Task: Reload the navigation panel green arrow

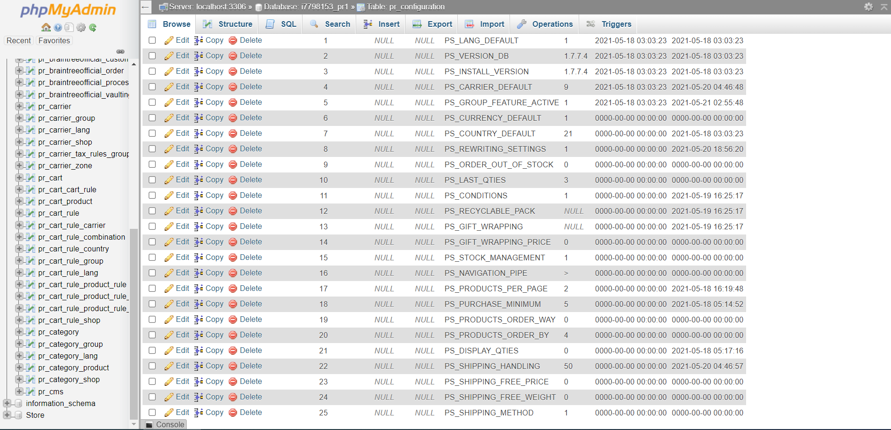Action: 93,27
